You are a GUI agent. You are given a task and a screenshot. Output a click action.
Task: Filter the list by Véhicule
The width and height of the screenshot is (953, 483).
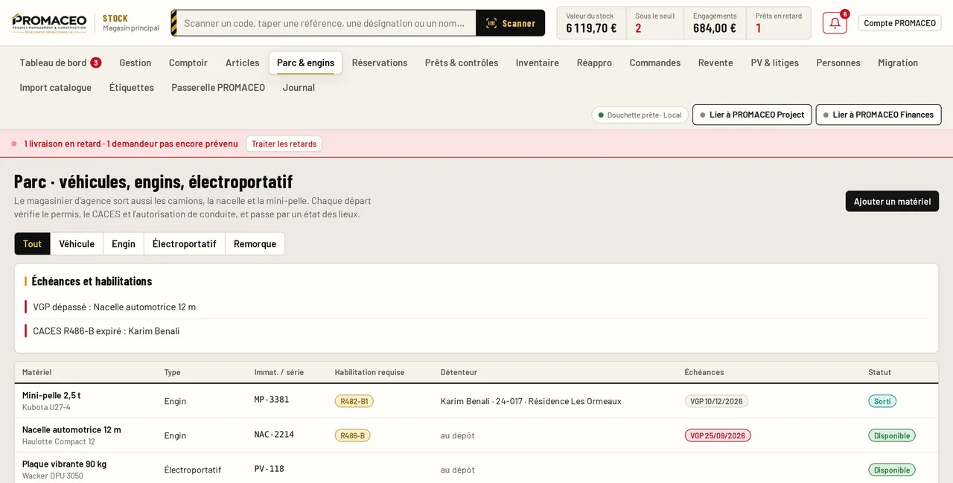[x=77, y=243]
